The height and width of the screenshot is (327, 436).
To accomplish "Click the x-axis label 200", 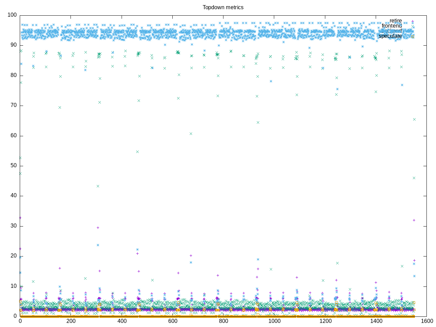I will coord(71,321).
